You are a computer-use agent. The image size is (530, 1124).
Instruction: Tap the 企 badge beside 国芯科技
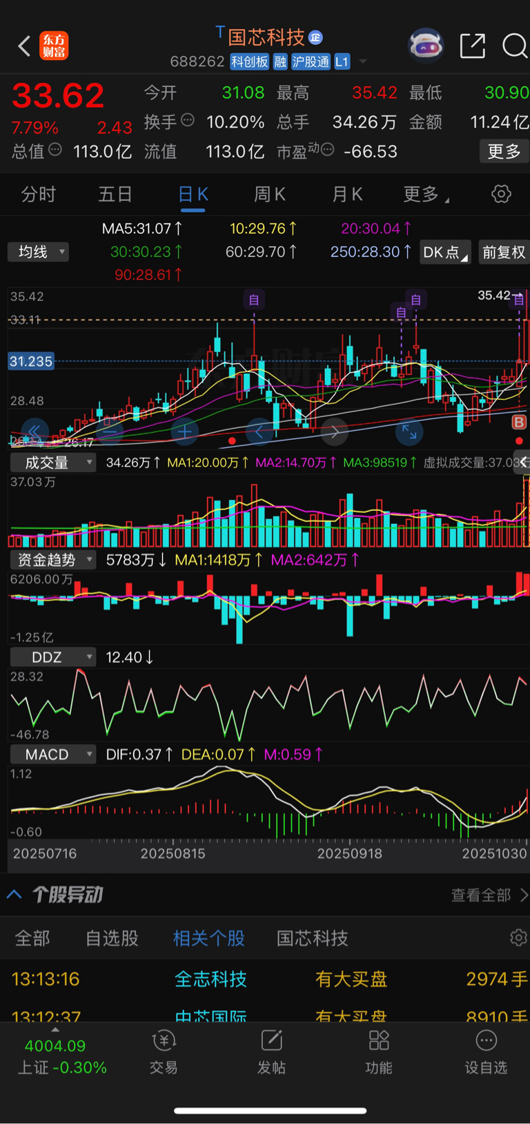tap(315, 37)
